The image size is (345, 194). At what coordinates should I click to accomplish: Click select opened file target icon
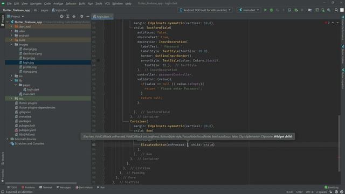coord(61,17)
